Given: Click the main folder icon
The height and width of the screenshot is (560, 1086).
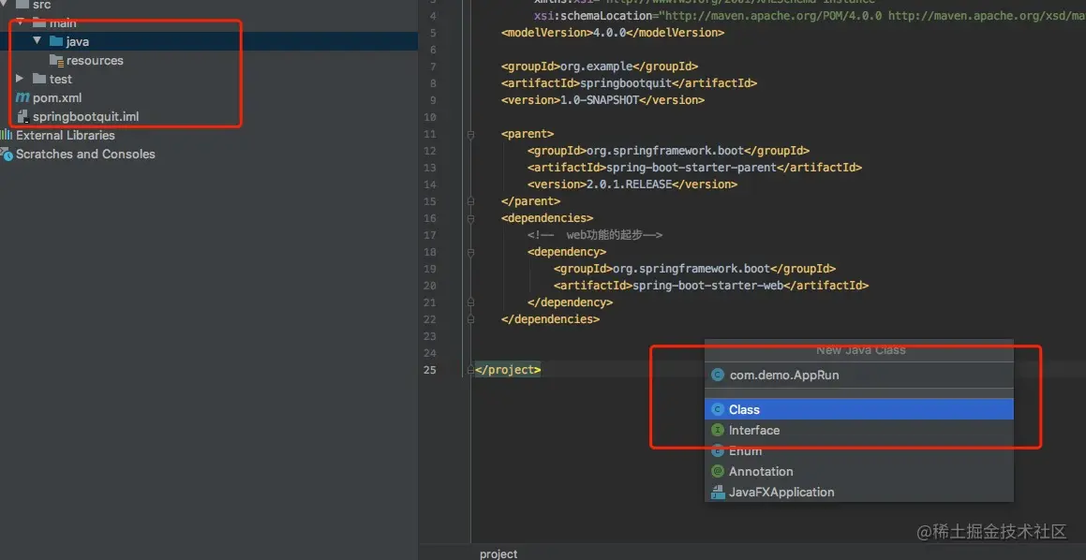Looking at the screenshot, I should tap(39, 23).
